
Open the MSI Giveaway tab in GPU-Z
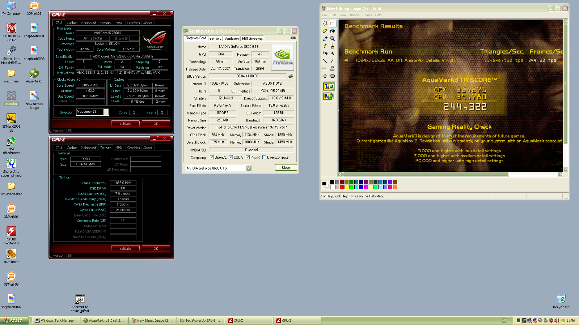[x=253, y=38]
